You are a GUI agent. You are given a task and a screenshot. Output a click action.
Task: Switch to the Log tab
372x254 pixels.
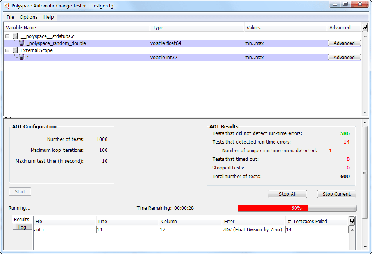[22, 227]
